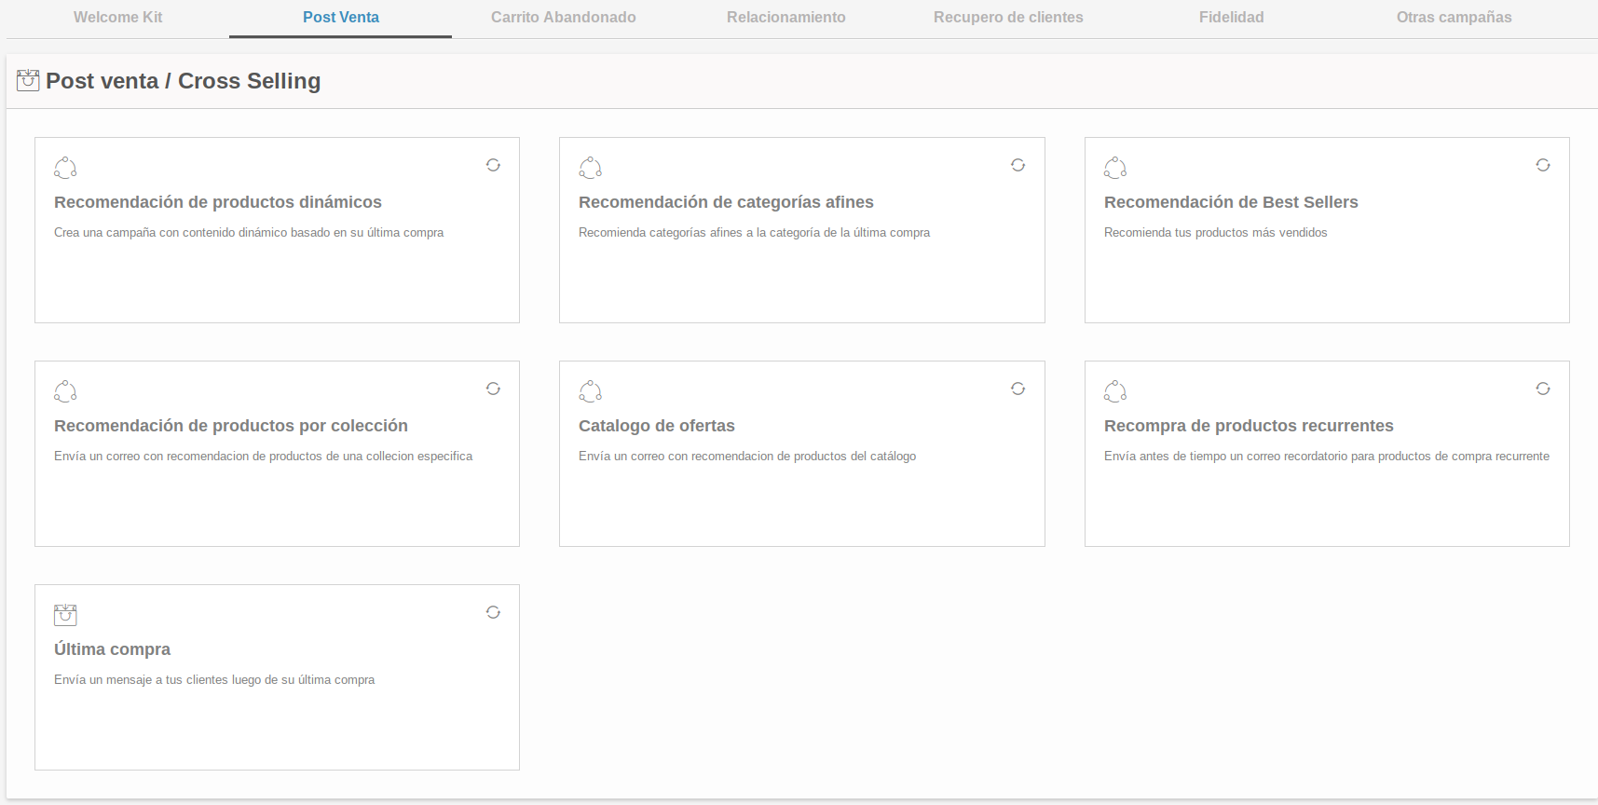
Task: Click refresh icon on Última compra card
Action: 493,612
